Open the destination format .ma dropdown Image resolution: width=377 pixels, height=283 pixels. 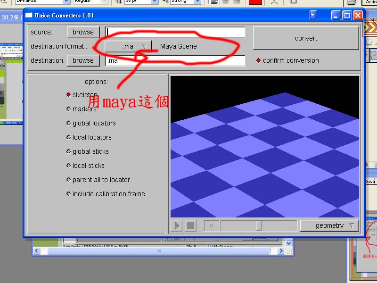(x=128, y=46)
